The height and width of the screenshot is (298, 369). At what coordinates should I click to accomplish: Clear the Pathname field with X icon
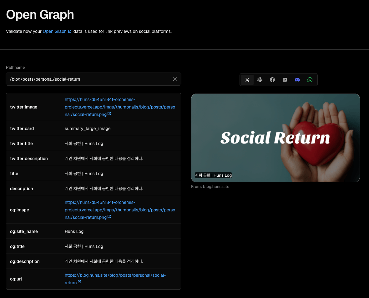click(x=175, y=79)
